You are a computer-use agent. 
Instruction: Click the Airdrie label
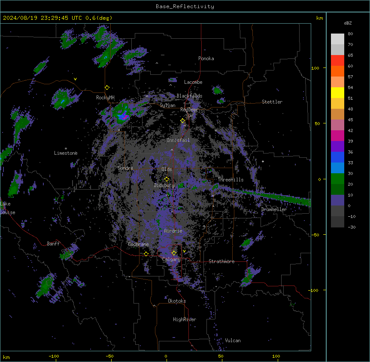[173, 231]
